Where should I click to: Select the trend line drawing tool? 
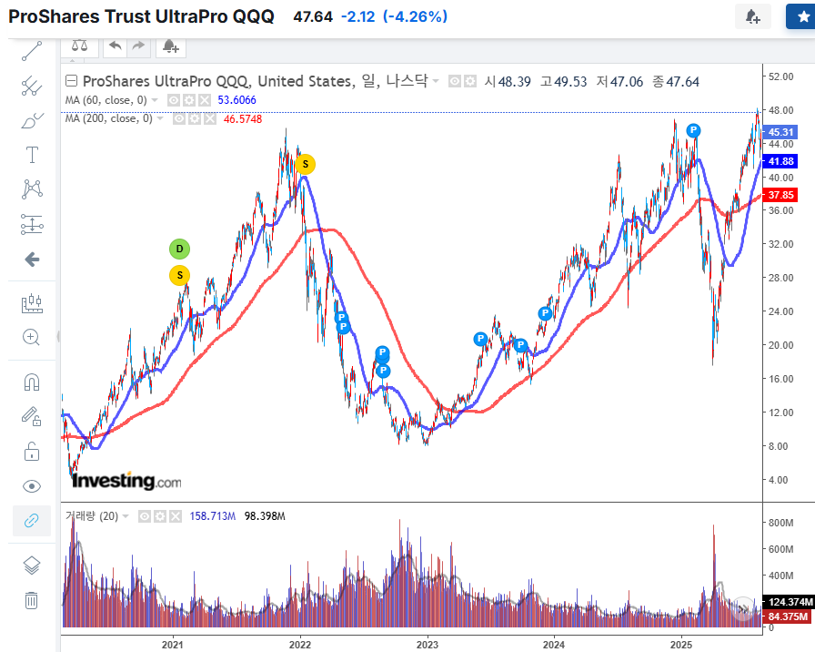[x=32, y=51]
